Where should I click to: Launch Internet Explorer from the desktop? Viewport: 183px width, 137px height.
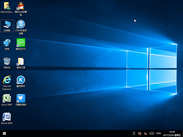click(7, 80)
